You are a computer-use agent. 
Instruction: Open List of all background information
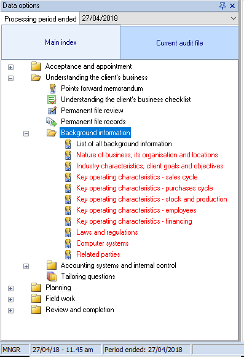[124, 144]
